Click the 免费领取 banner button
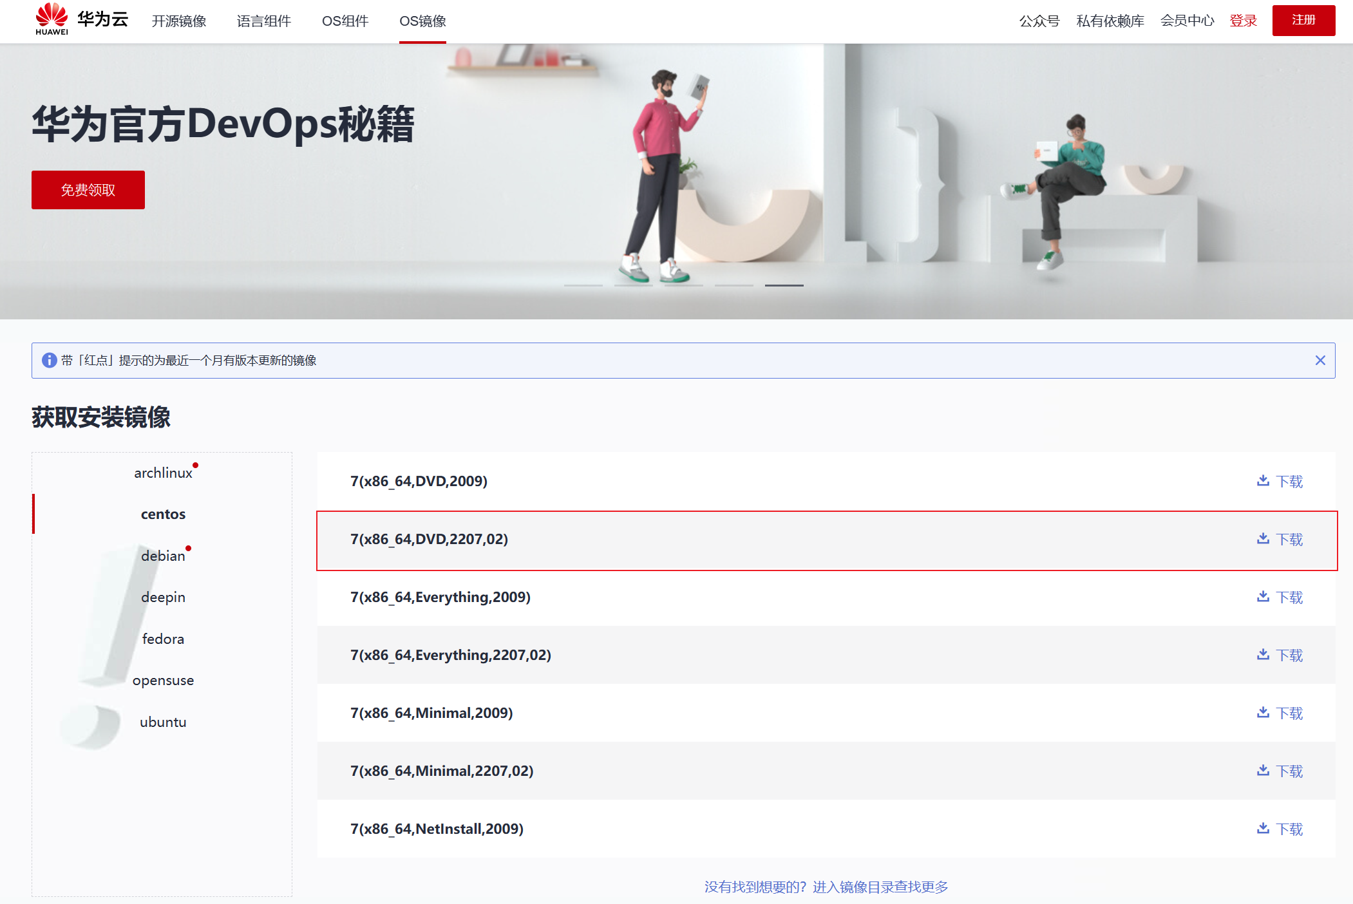 88,190
